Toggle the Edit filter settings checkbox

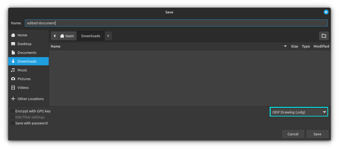[x=13, y=117]
